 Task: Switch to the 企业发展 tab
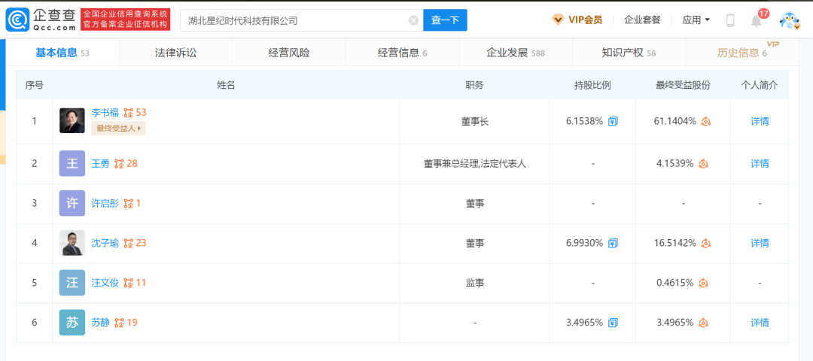click(x=516, y=53)
